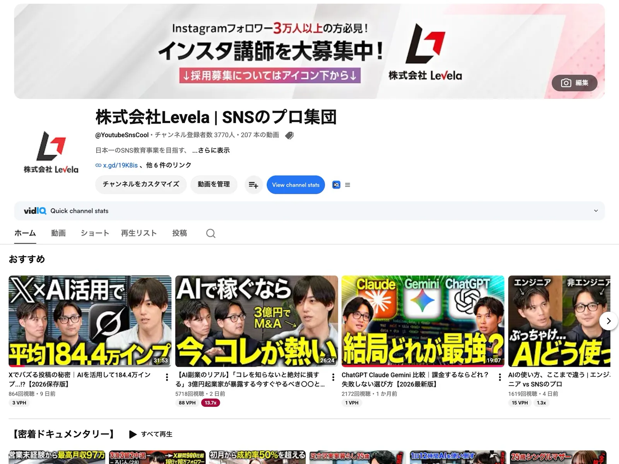This screenshot has height=464, width=619.
Task: Click the おすすめ section heading
Action: coord(27,259)
